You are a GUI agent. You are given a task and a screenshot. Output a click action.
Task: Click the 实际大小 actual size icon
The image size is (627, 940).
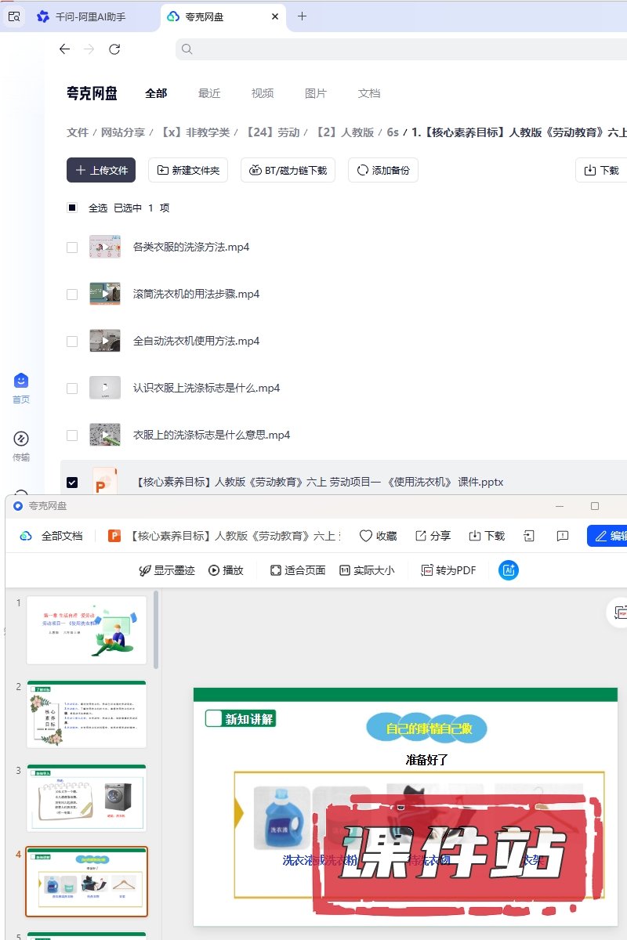[x=345, y=570]
